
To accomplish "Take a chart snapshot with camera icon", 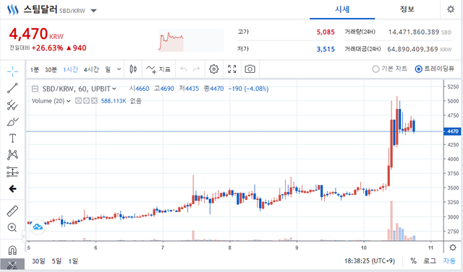I will 250,69.
